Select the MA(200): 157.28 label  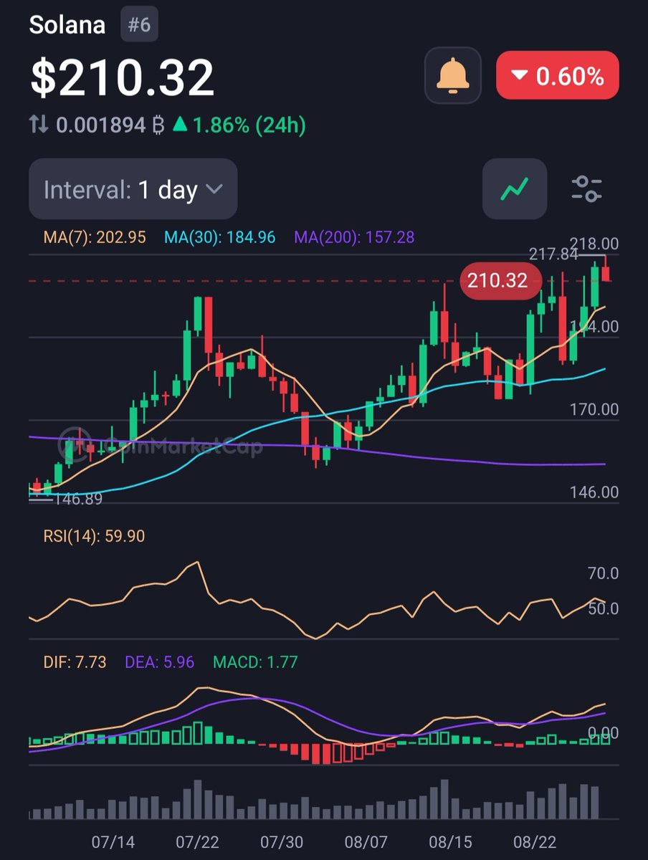click(355, 237)
